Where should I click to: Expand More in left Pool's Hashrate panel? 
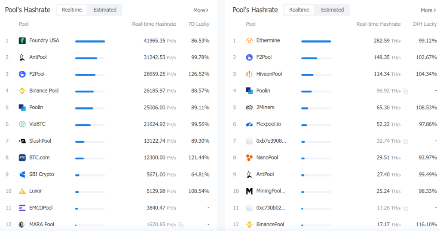click(201, 10)
